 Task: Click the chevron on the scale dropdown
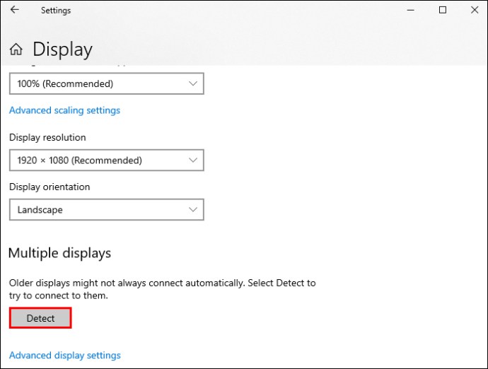point(193,83)
